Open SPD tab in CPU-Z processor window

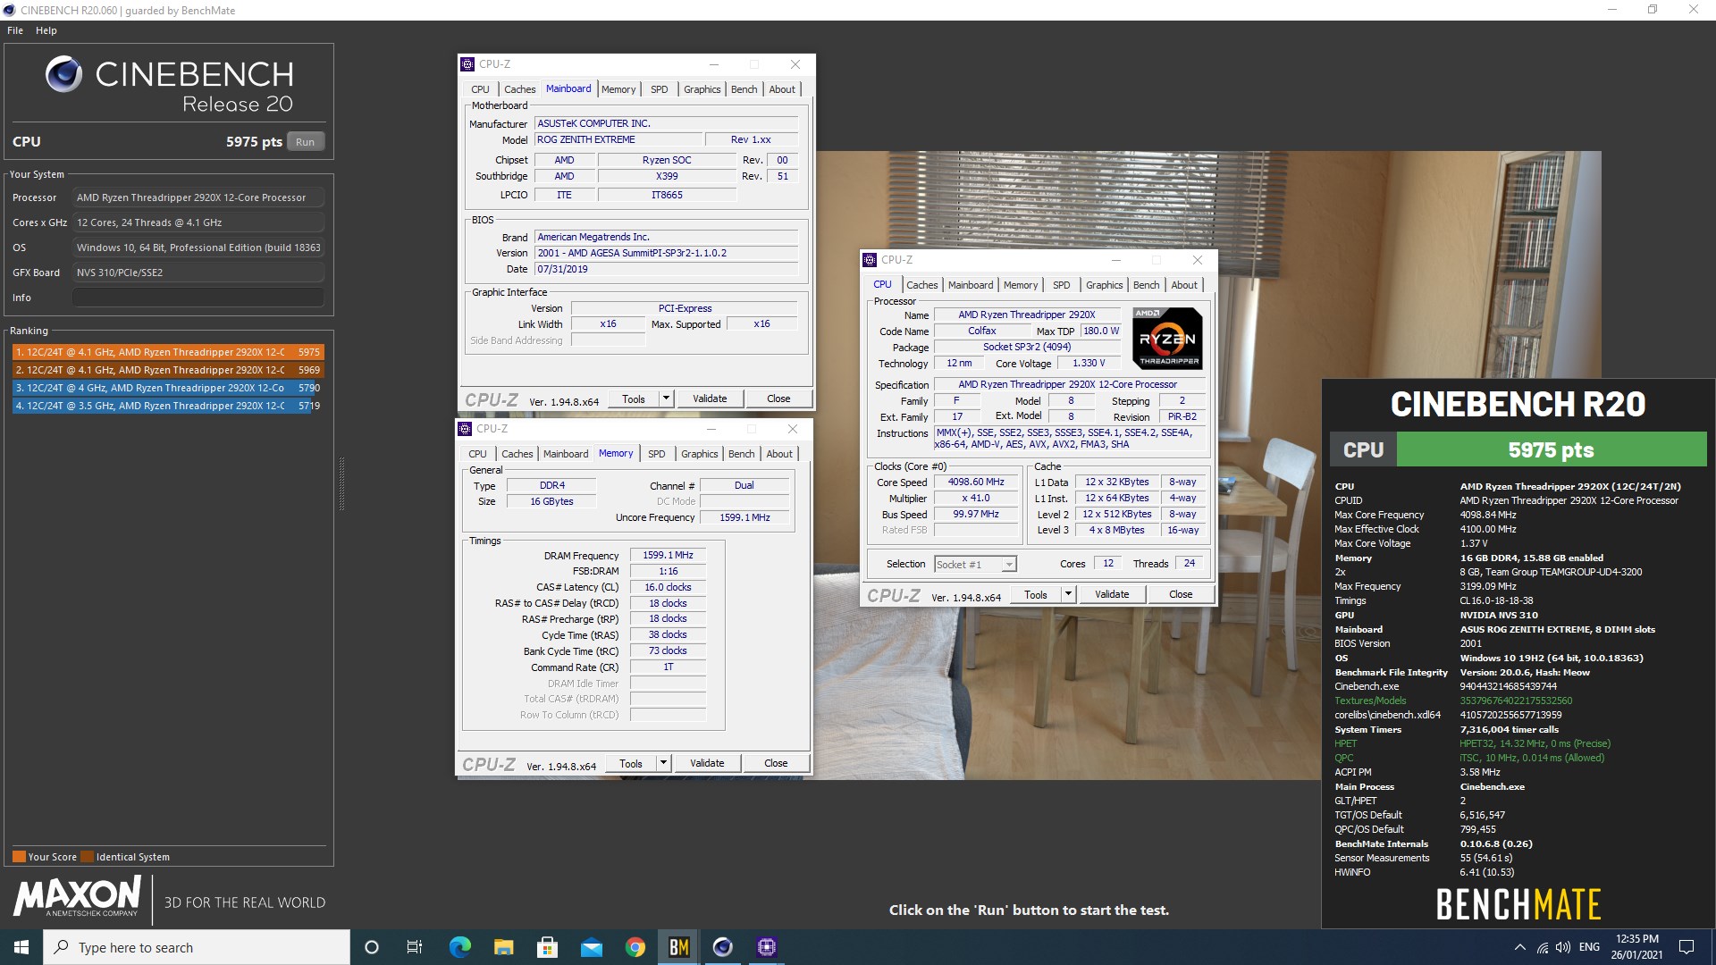(1061, 285)
